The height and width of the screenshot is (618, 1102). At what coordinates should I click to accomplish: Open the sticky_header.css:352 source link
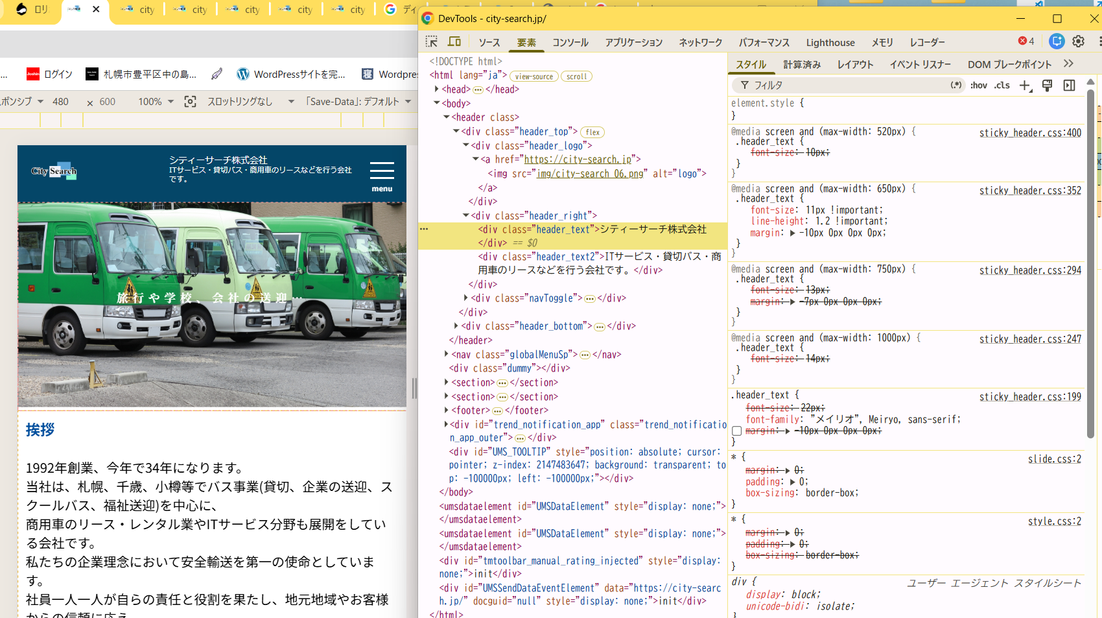tap(1030, 191)
